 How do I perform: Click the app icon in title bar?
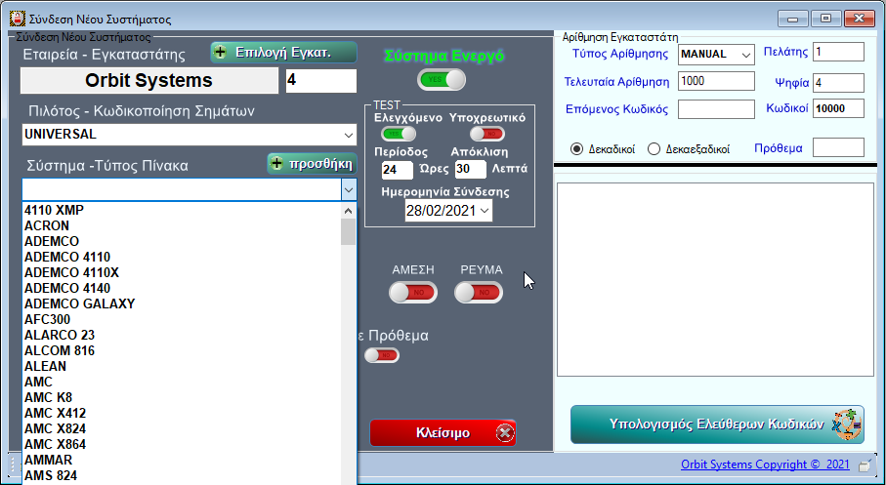(x=17, y=18)
